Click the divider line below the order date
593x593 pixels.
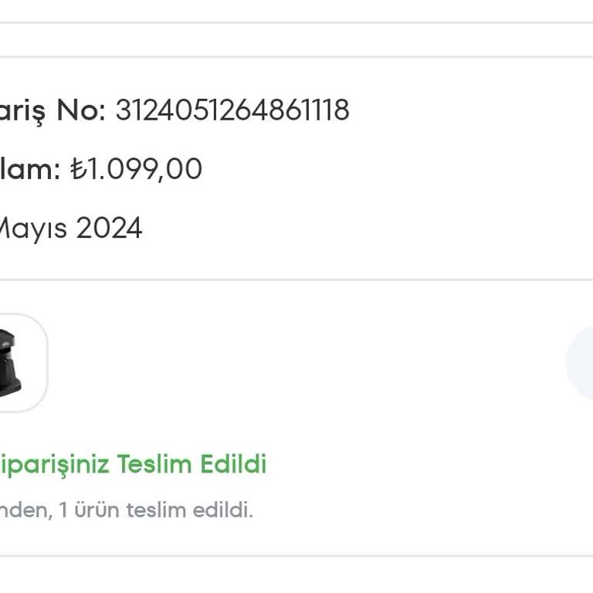tap(296, 280)
